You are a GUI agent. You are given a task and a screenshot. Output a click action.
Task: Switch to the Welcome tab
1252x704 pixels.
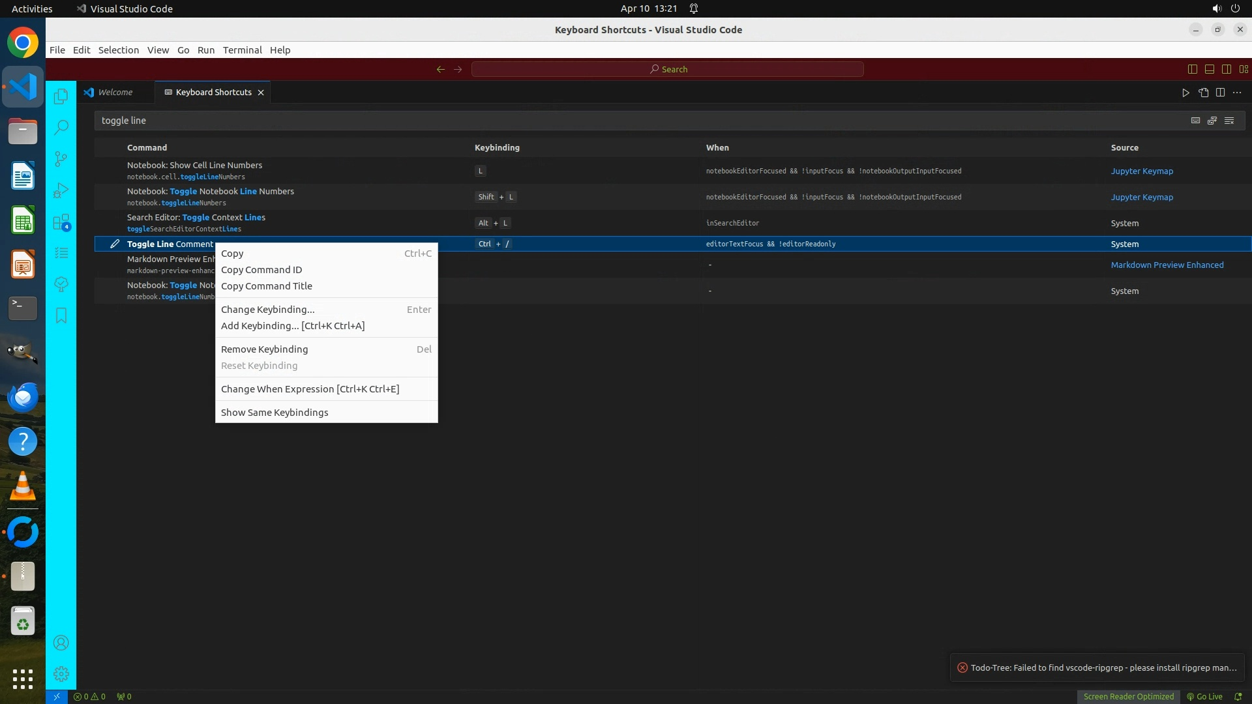pyautogui.click(x=115, y=93)
